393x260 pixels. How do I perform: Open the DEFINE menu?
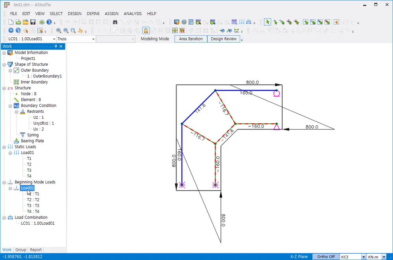93,13
